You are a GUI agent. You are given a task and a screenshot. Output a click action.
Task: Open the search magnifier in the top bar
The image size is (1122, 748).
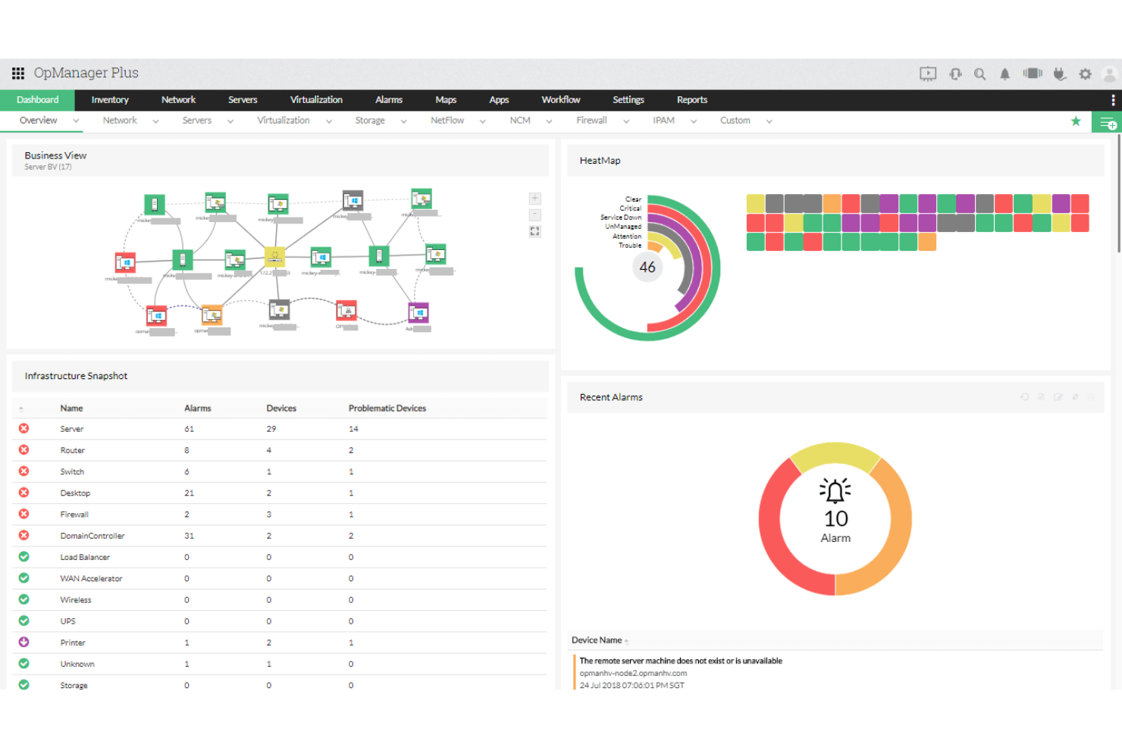(979, 74)
